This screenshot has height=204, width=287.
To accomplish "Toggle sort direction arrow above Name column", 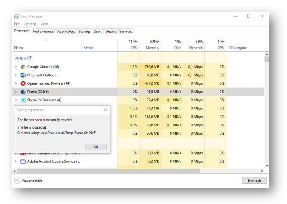I will pos(46,40).
